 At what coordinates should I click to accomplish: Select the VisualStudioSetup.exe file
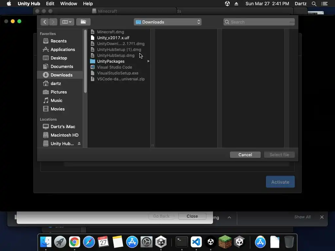click(119, 73)
